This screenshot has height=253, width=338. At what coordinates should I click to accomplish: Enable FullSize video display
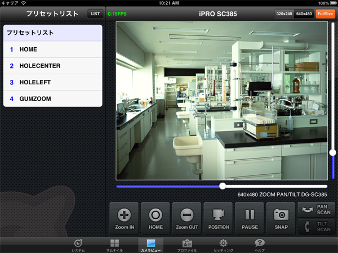[325, 13]
